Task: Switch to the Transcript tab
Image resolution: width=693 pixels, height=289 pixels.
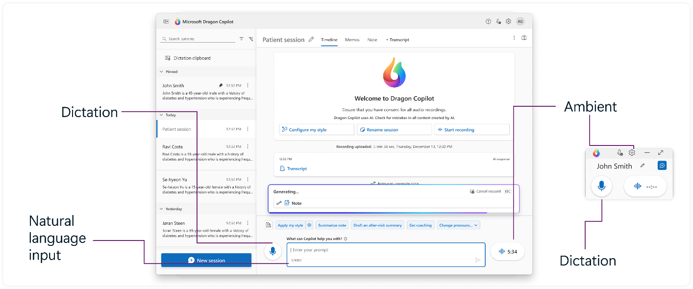Action: [399, 40]
